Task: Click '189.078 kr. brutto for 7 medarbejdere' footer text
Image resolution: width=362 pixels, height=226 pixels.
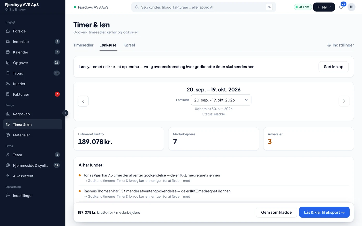Action: point(109,212)
